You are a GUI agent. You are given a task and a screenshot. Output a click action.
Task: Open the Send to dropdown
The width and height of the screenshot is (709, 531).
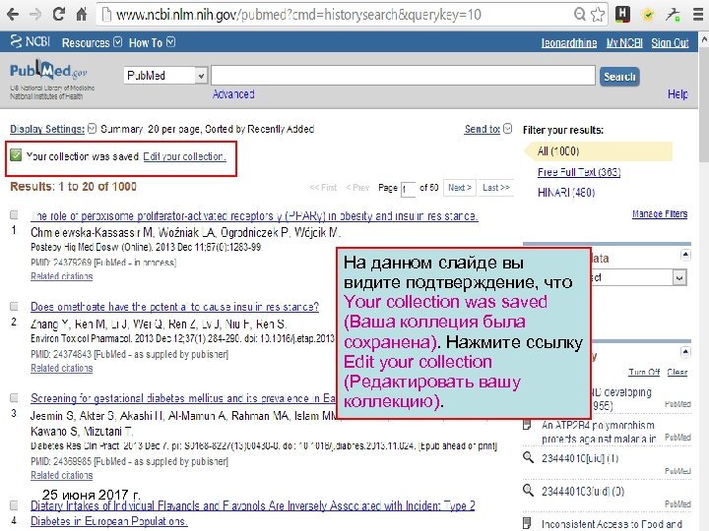[x=487, y=129]
